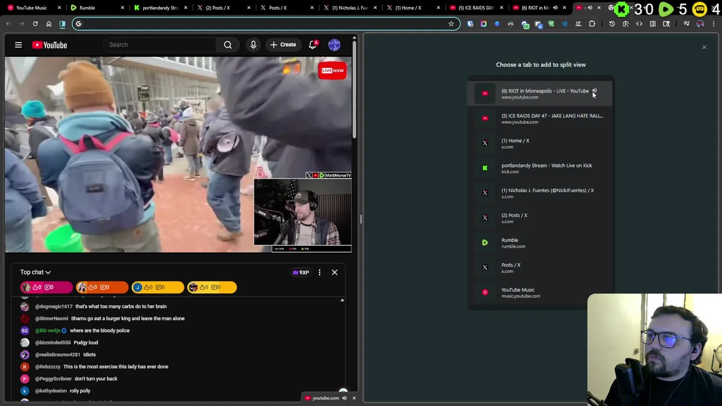Open the YouTube hamburger guide menu
The image size is (722, 406).
(18, 45)
